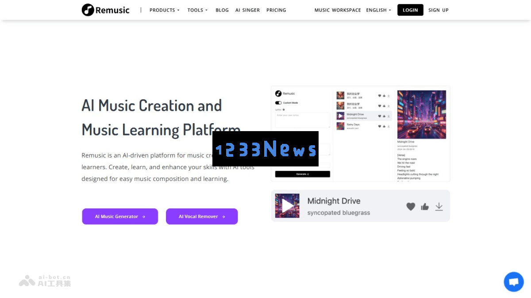Click the "Custom Mode" label text

point(290,103)
